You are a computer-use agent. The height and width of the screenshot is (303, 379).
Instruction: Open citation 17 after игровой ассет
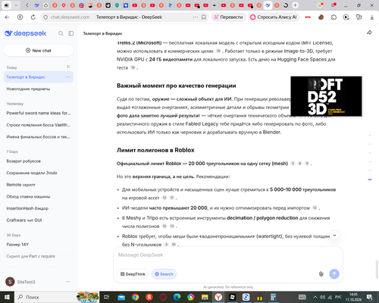[172, 198]
